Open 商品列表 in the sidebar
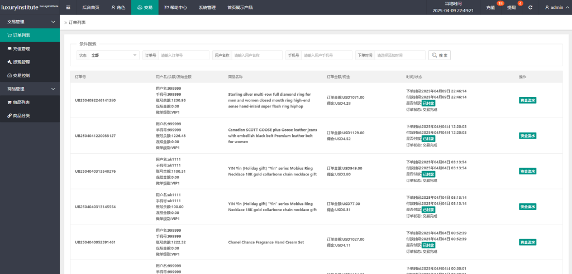The width and height of the screenshot is (572, 274). tap(30, 102)
